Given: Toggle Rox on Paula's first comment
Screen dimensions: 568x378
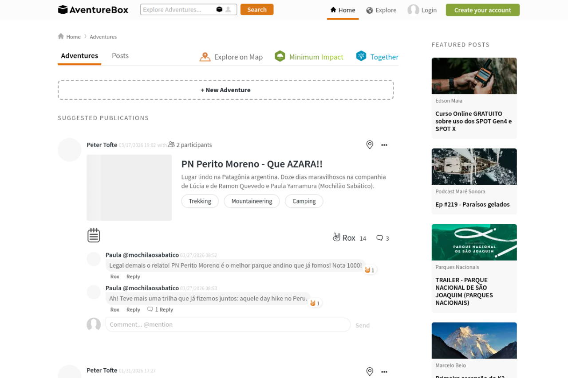Looking at the screenshot, I should point(114,277).
